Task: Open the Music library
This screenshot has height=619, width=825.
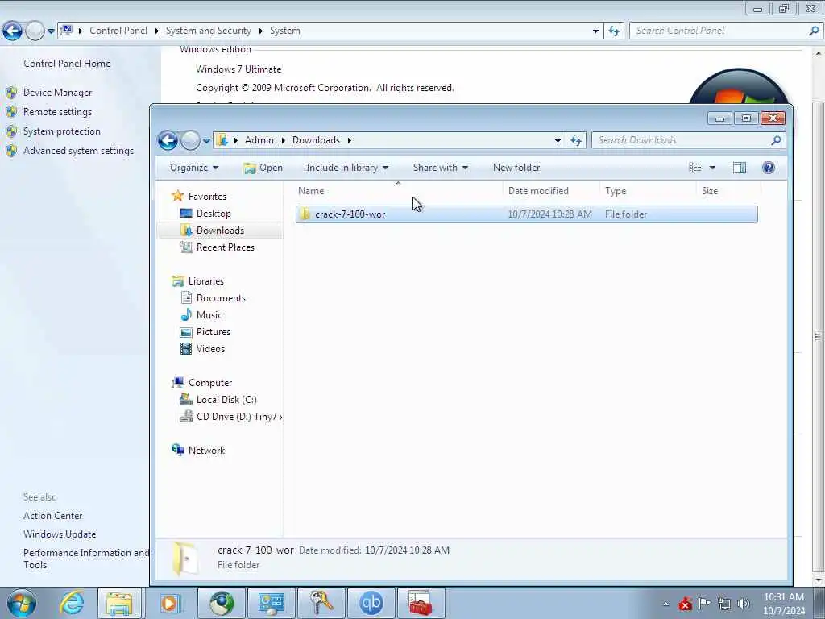Action: click(209, 315)
